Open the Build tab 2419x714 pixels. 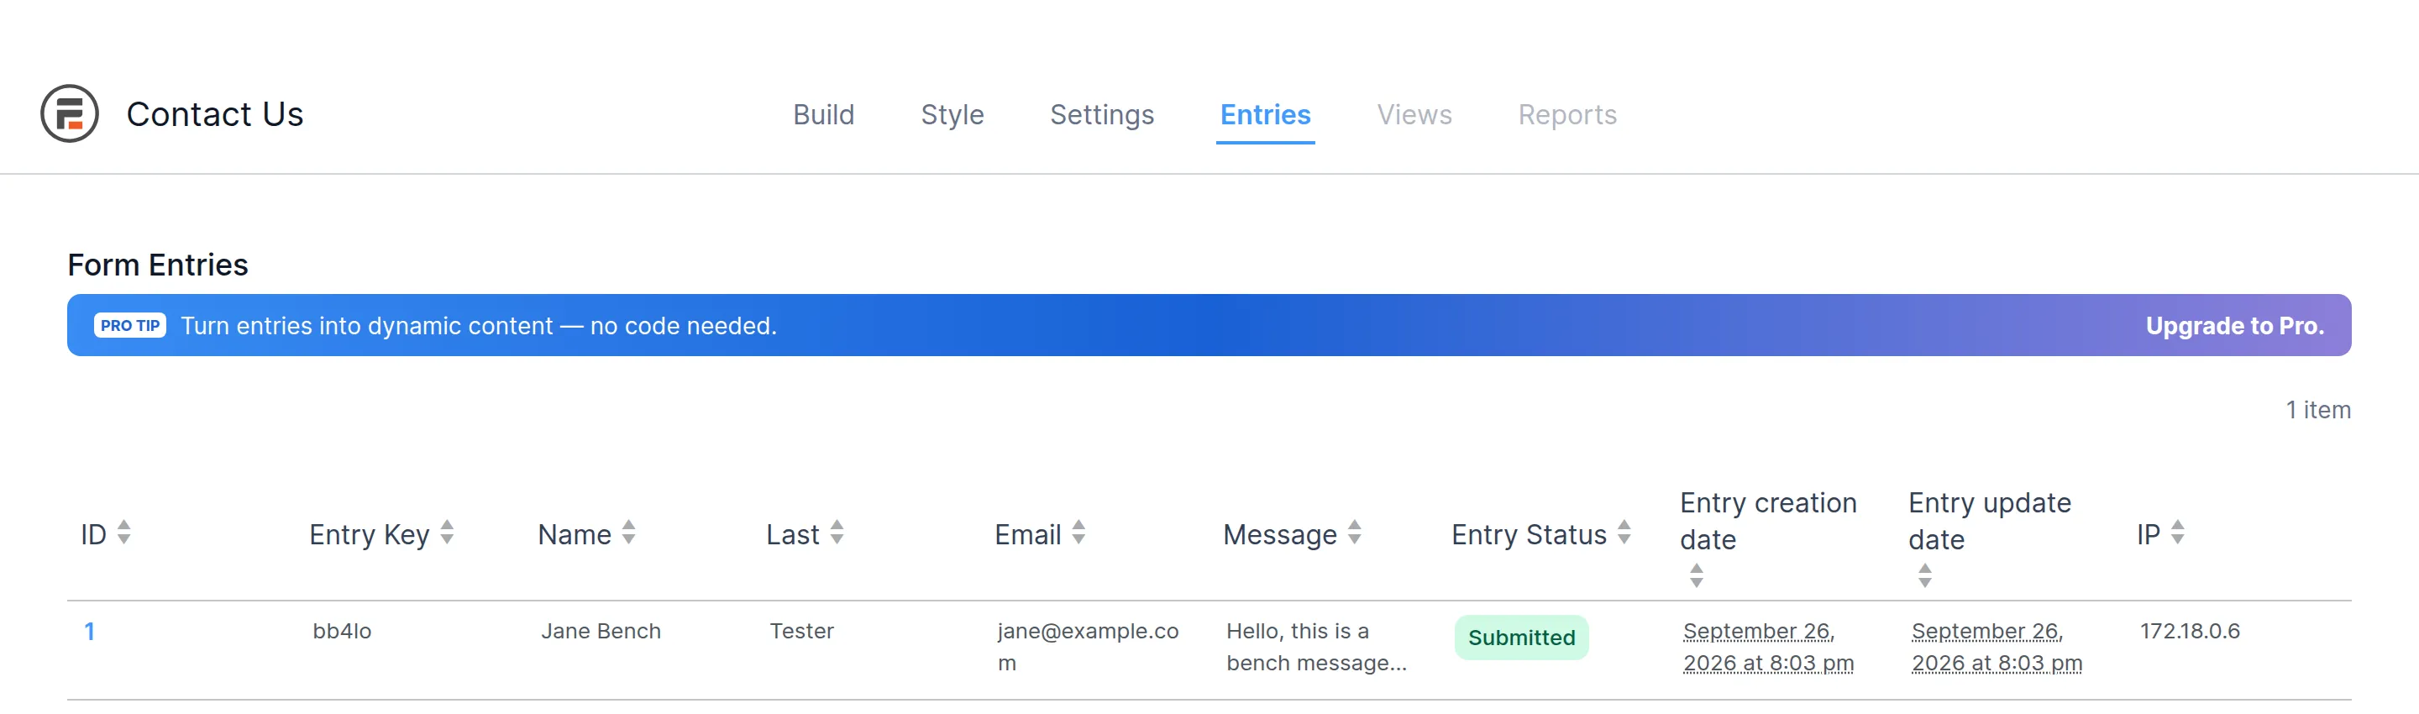(823, 114)
